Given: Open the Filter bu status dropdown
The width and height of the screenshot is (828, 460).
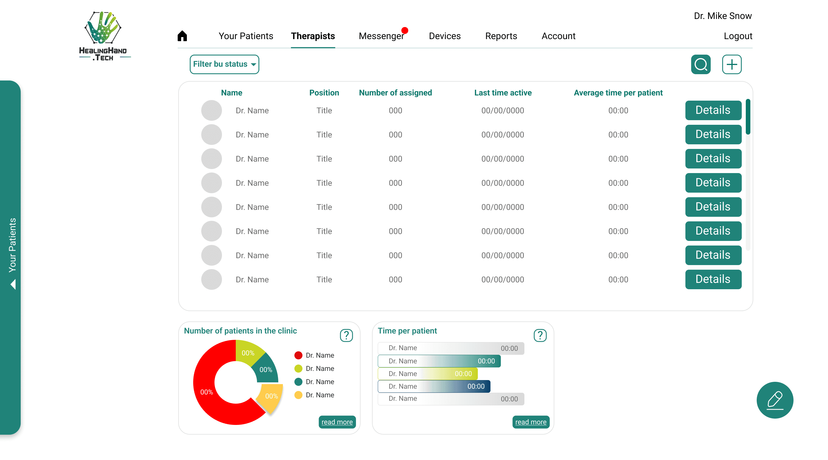Looking at the screenshot, I should click(224, 64).
